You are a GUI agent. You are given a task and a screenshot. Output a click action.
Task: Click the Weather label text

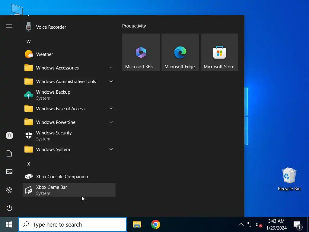(45, 54)
